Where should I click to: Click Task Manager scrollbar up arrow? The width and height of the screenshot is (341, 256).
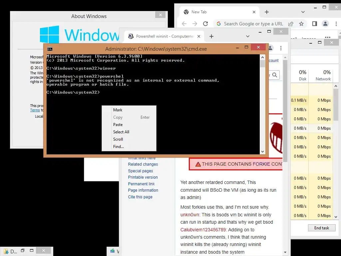(x=336, y=86)
